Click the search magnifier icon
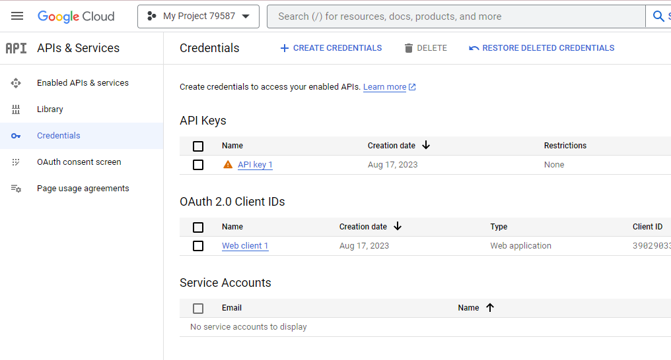Image resolution: width=671 pixels, height=360 pixels. 658,16
